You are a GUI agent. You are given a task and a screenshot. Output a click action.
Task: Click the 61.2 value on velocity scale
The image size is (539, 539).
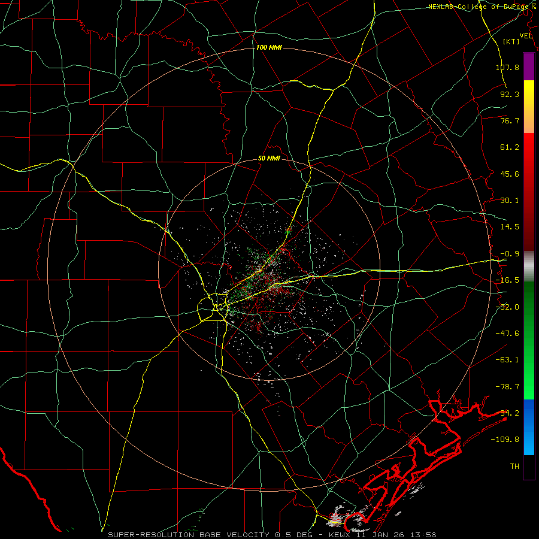pyautogui.click(x=510, y=147)
